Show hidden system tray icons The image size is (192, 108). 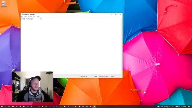[x=172, y=106]
